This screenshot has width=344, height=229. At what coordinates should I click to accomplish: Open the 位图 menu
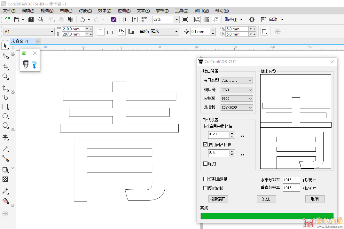coord(124,11)
